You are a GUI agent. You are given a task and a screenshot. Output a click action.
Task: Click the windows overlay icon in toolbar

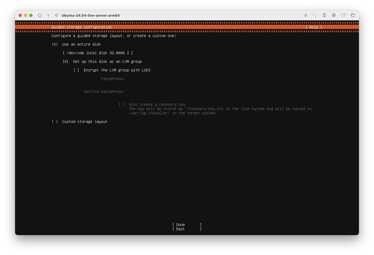tap(353, 15)
